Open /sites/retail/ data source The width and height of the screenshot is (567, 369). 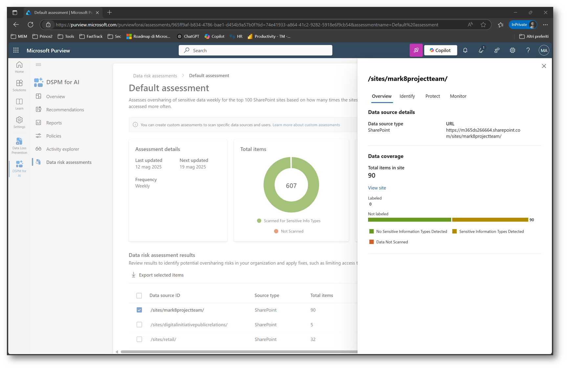point(163,339)
